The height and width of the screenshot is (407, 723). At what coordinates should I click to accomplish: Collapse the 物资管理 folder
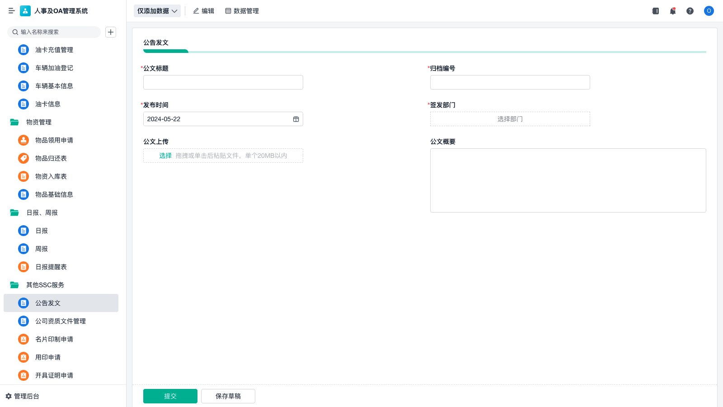(x=38, y=122)
